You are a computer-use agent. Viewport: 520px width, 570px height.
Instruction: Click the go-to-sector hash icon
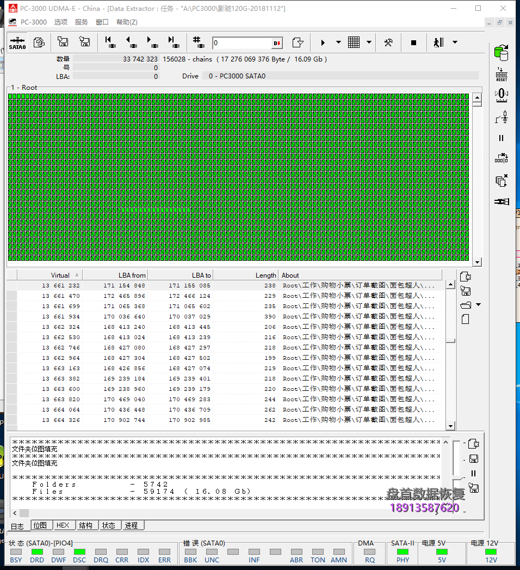click(199, 42)
